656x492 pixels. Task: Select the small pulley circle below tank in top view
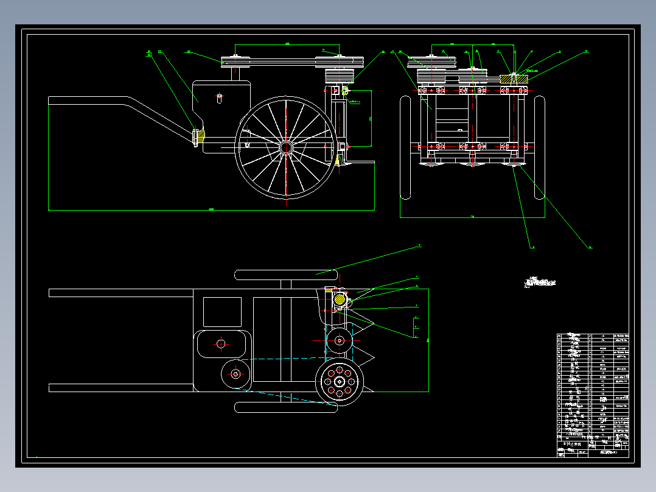pyautogui.click(x=236, y=374)
